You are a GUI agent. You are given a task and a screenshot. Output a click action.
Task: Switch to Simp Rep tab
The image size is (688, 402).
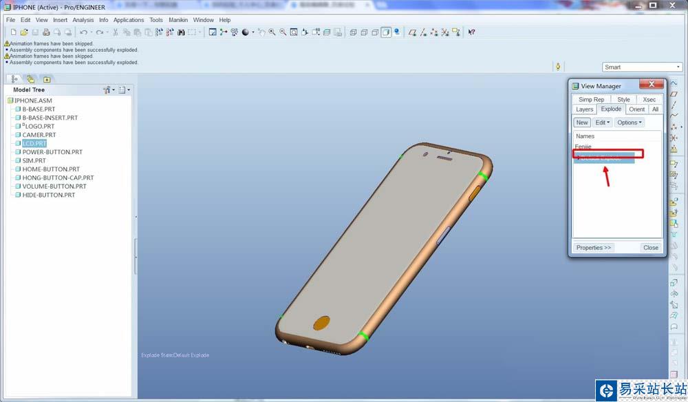591,100
